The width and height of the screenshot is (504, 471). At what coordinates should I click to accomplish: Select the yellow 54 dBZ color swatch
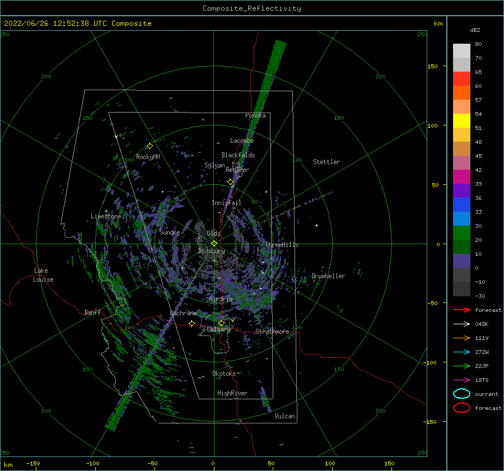point(461,120)
